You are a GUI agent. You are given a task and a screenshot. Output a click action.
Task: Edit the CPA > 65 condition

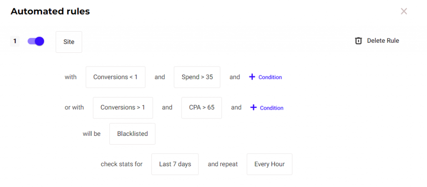pyautogui.click(x=202, y=108)
